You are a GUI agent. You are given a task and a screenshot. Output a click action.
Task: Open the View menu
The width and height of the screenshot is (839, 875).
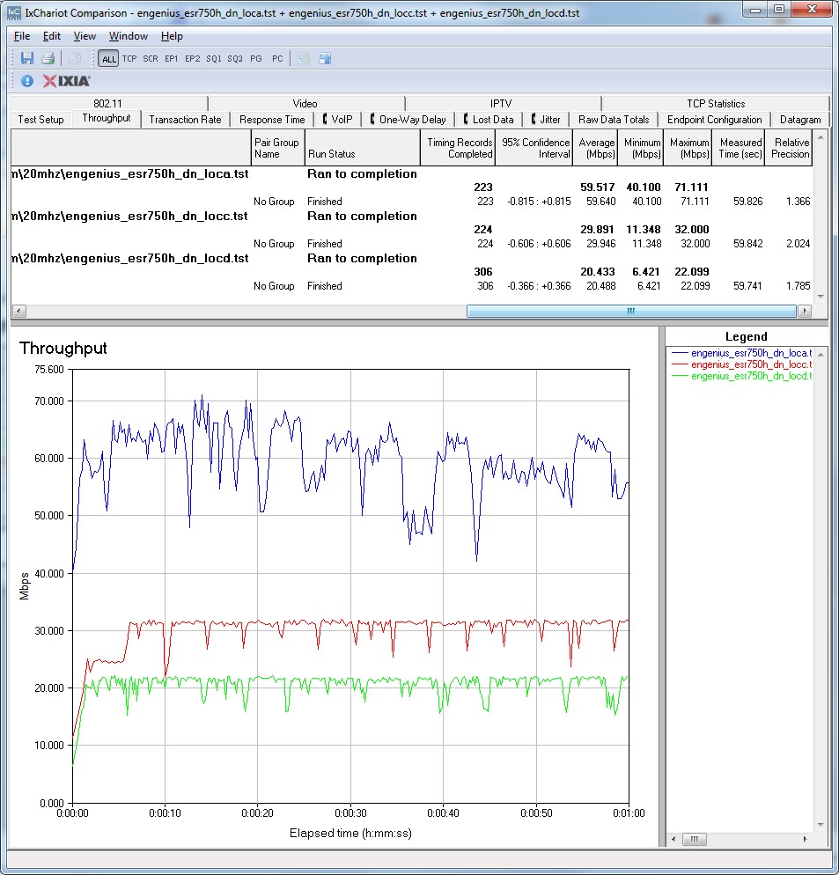tap(85, 36)
